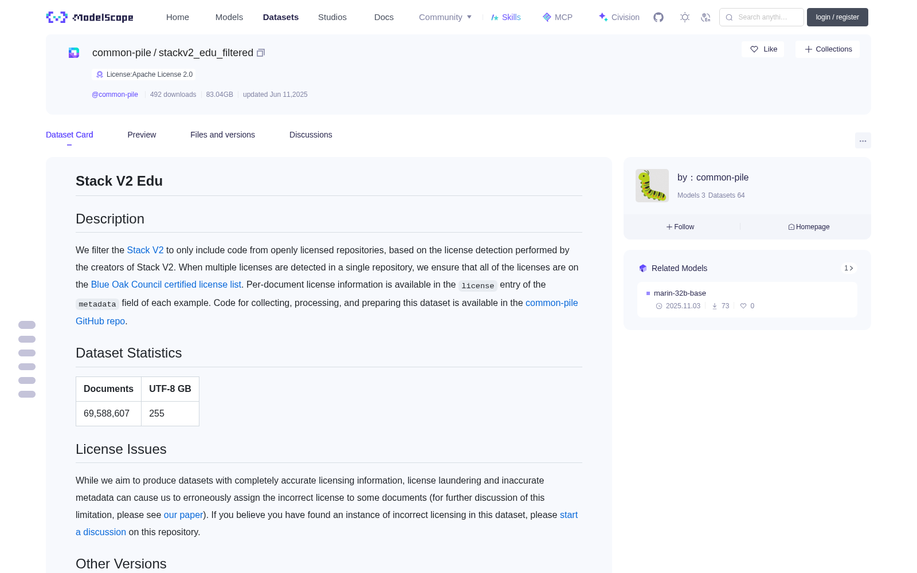Open the GitHub icon link
The width and height of the screenshot is (917, 573).
(659, 17)
